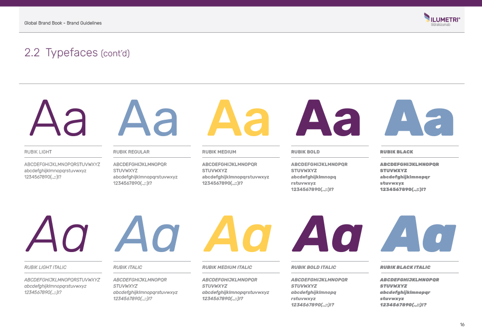This screenshot has width=482, height=328.
Task: Click the 'RUBIK BLACK ITALIC' label
Action: click(405, 267)
